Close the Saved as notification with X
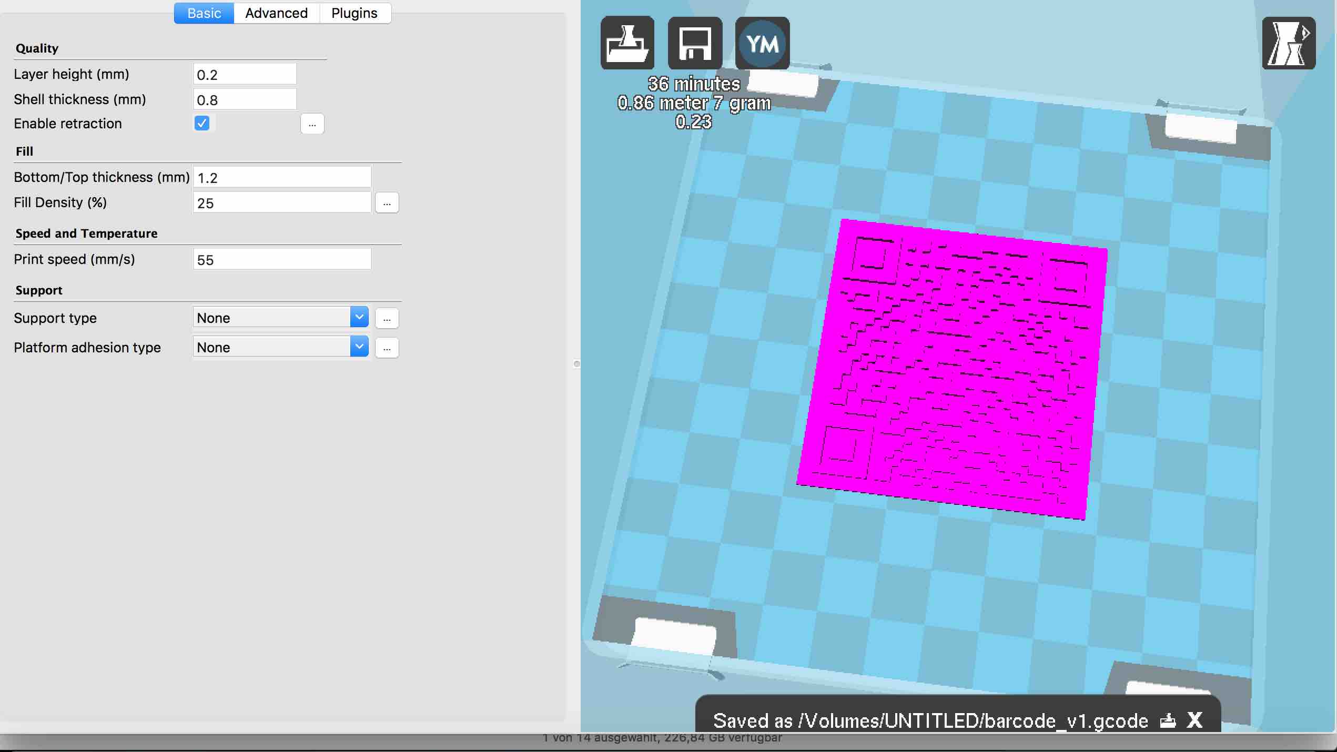This screenshot has height=752, width=1337. [x=1195, y=720]
